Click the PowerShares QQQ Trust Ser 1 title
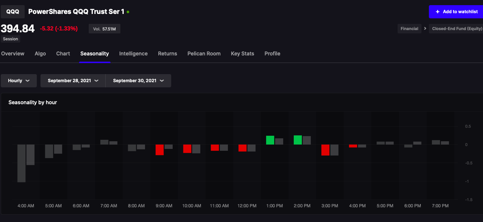Screen dimensions: 483x222 tap(76, 12)
